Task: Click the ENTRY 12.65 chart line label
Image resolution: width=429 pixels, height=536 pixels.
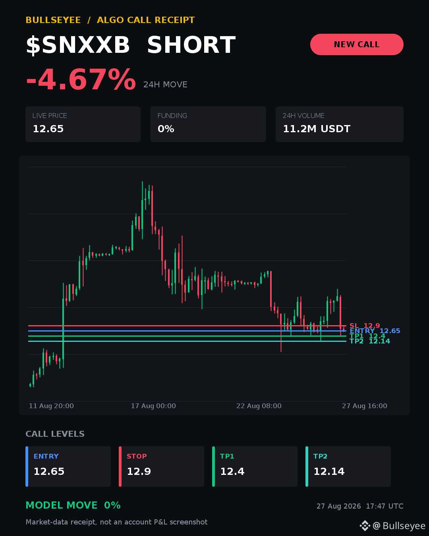Action: 375,331
